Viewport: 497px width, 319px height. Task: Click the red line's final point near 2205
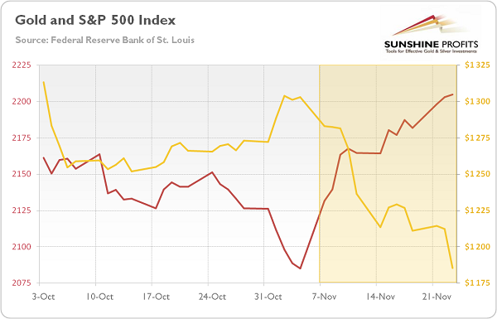452,94
